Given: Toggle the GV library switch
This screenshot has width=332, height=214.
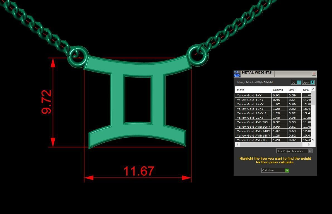Looking at the screenshot, I should (296, 82).
